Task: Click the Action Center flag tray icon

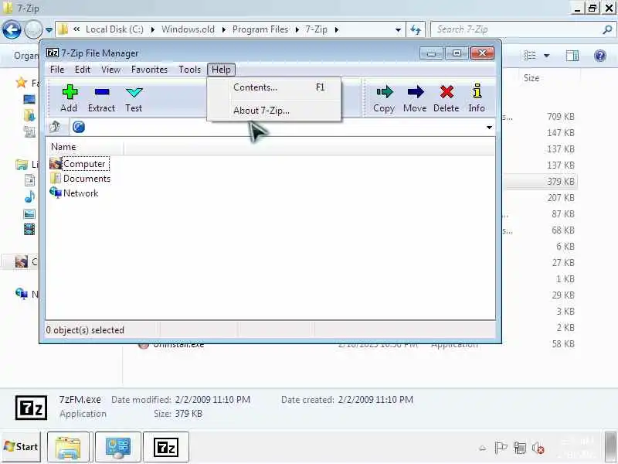Action: click(501, 448)
